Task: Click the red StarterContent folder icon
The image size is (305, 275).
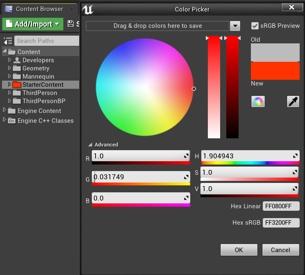Action: tap(17, 85)
